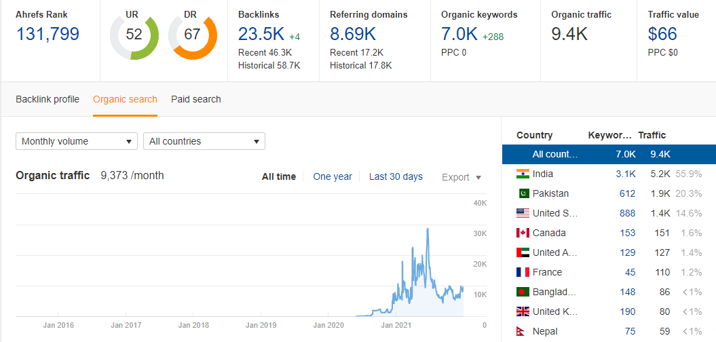Open the Monthly volume dropdown
The image size is (716, 342).
coord(77,141)
